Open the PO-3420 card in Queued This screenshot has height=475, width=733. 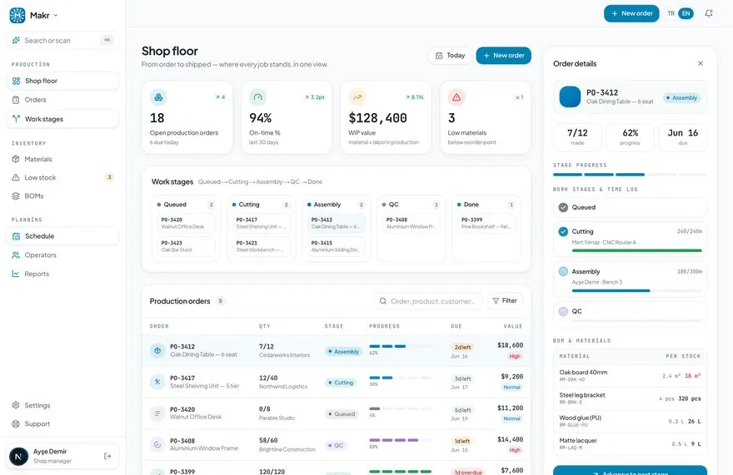pyautogui.click(x=186, y=223)
